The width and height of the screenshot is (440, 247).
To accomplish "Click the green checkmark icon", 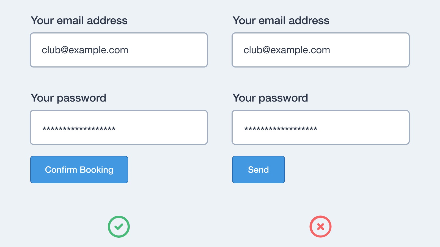I will pyautogui.click(x=119, y=227).
